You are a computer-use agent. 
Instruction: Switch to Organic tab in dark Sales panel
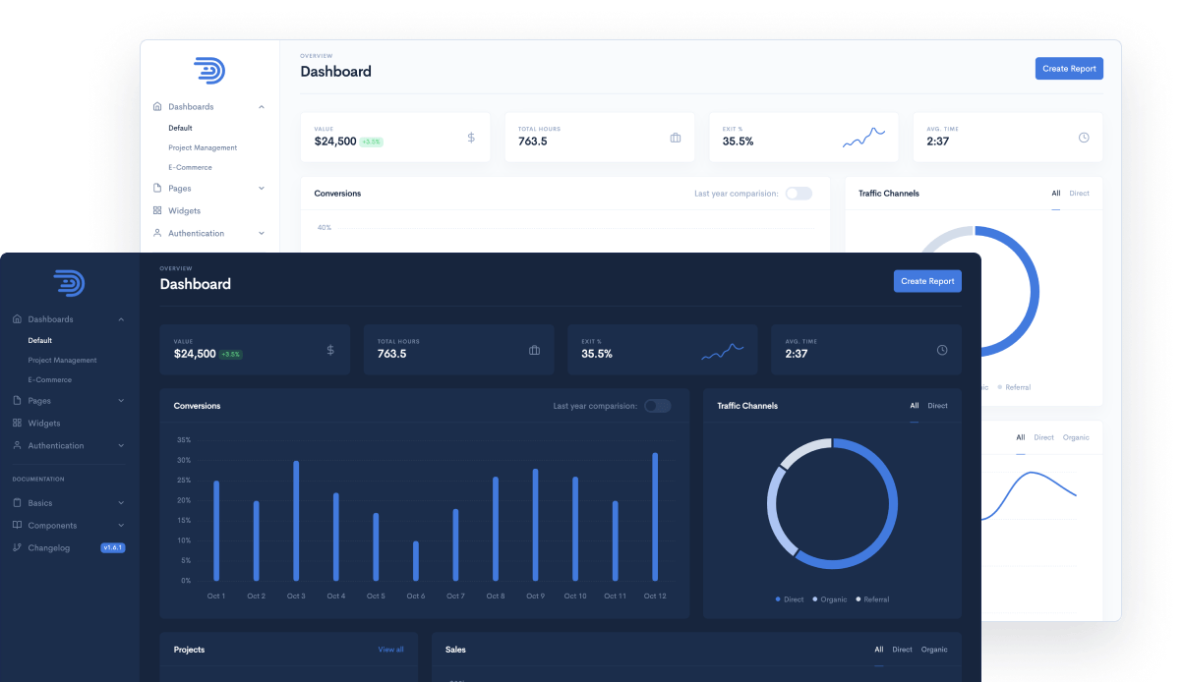click(x=934, y=650)
